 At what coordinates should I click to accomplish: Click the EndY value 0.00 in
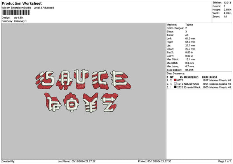[x=189, y=56]
